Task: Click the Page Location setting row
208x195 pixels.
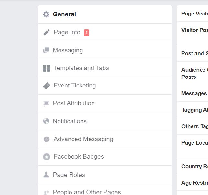Action: (192, 146)
